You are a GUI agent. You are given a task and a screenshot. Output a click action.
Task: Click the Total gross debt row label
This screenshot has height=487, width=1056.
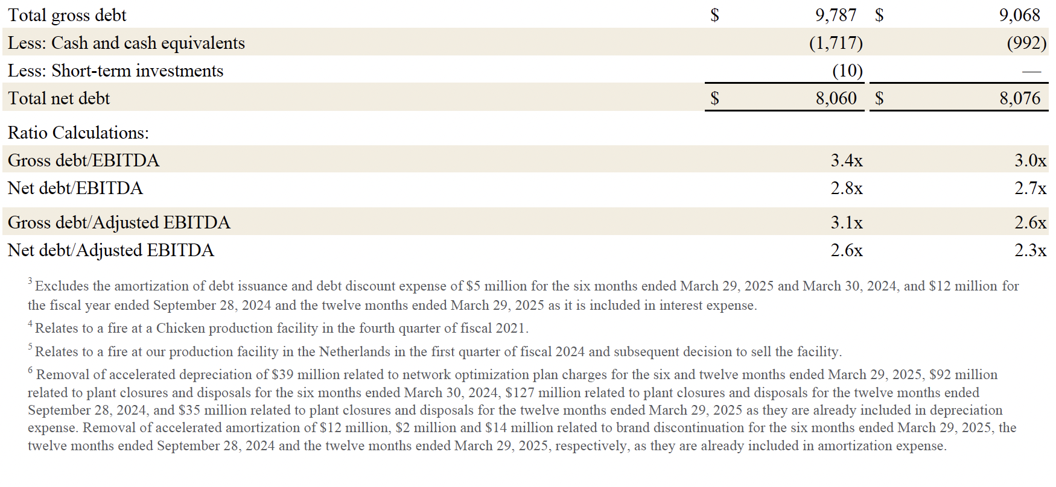(x=67, y=15)
